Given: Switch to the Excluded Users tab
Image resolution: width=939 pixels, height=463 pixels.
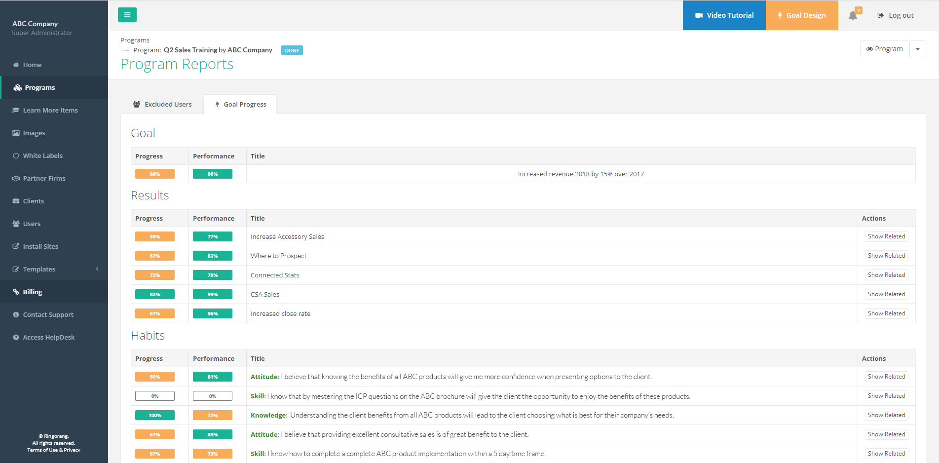Looking at the screenshot, I should (162, 104).
